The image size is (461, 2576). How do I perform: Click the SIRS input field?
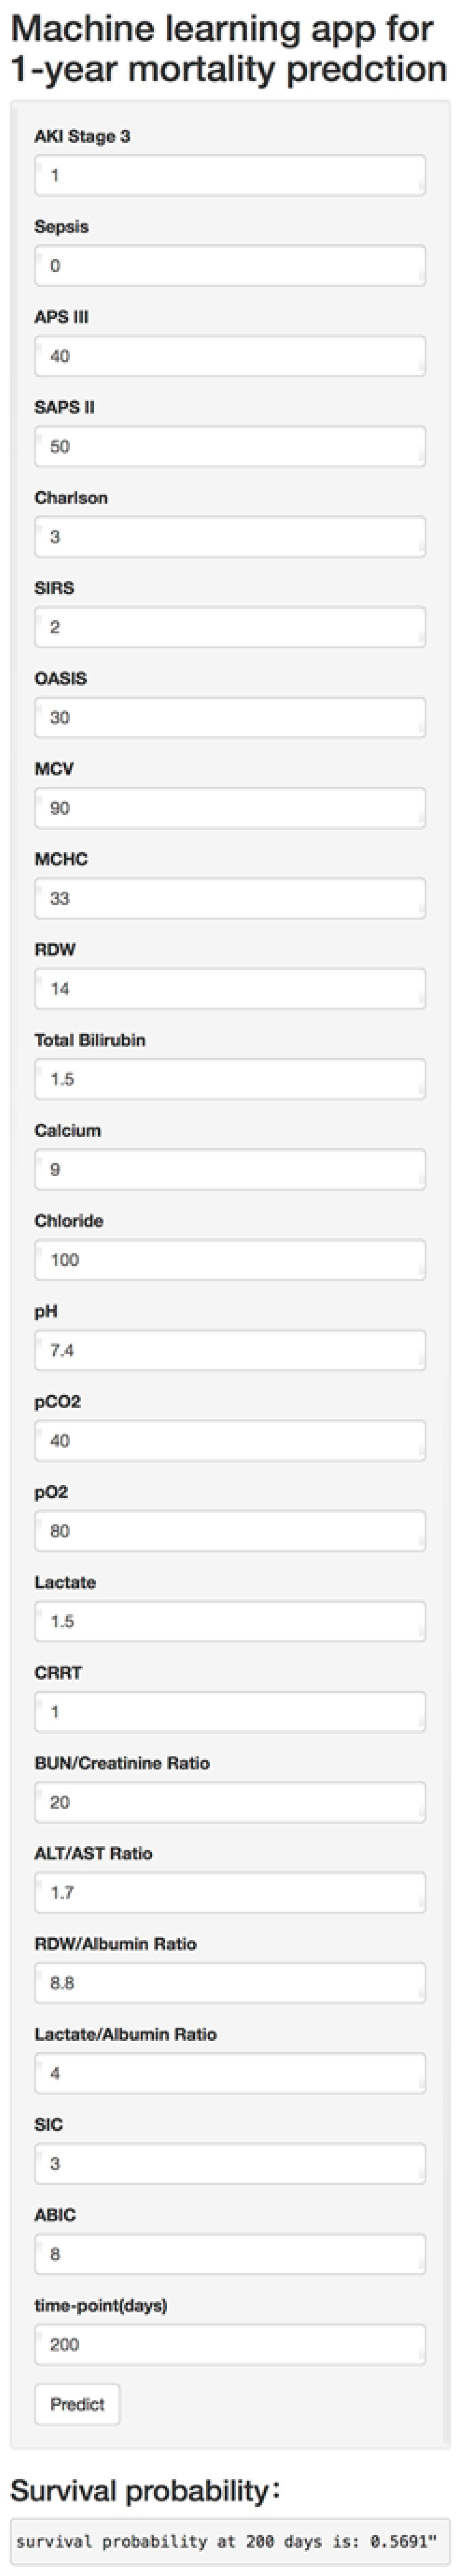pos(230,627)
